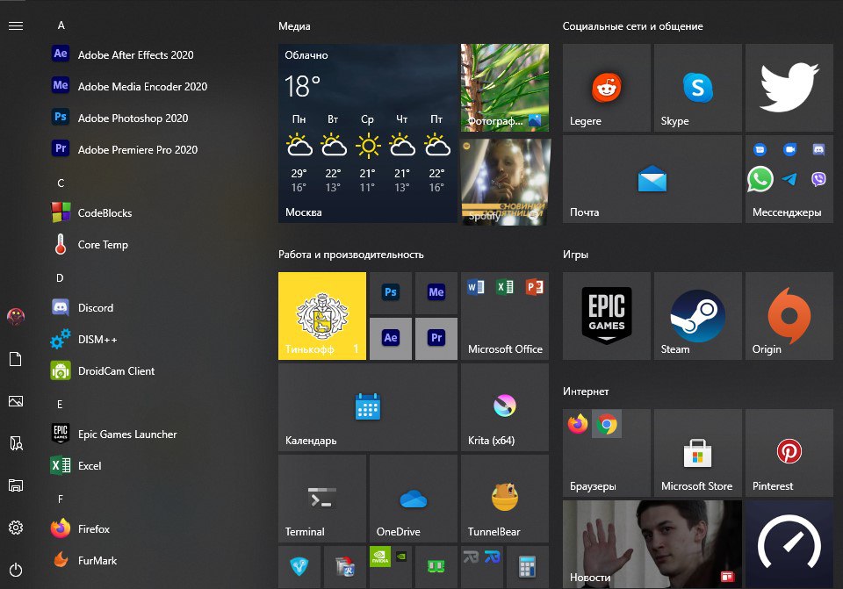Launch DISM++ from the app list
The width and height of the screenshot is (843, 589).
(84, 340)
